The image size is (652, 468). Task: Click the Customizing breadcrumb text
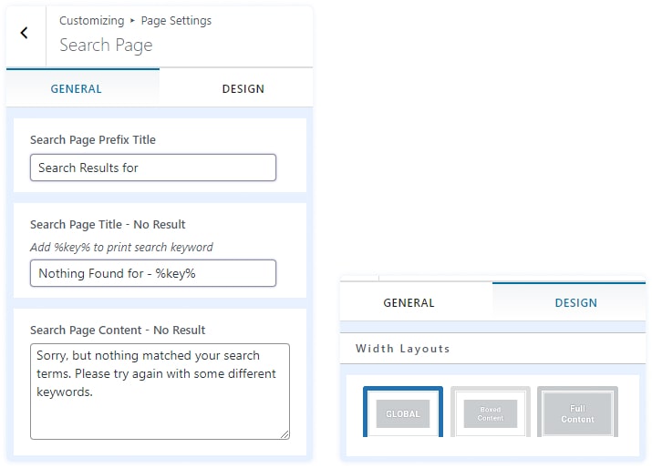click(91, 20)
